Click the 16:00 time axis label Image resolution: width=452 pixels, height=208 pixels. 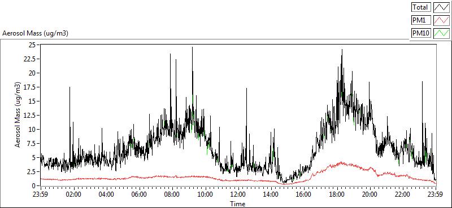point(304,194)
